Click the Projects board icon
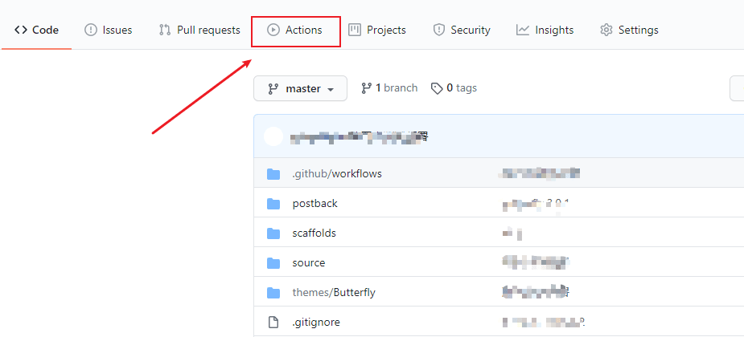 355,30
